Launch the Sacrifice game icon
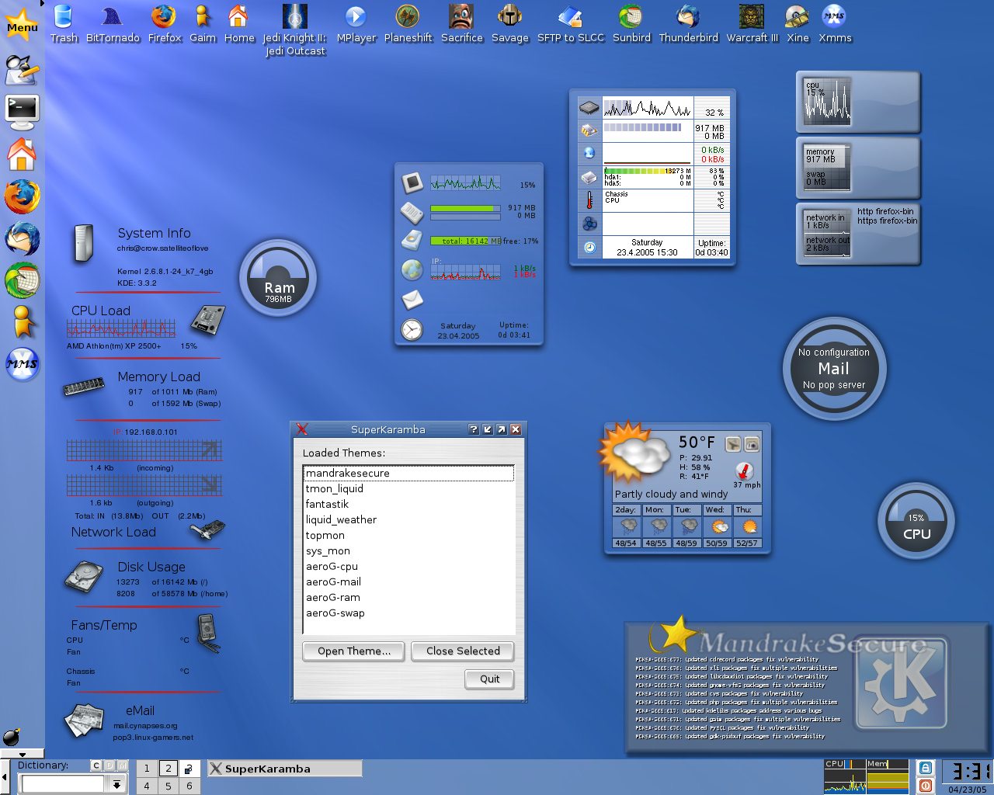The image size is (994, 795). pyautogui.click(x=461, y=24)
